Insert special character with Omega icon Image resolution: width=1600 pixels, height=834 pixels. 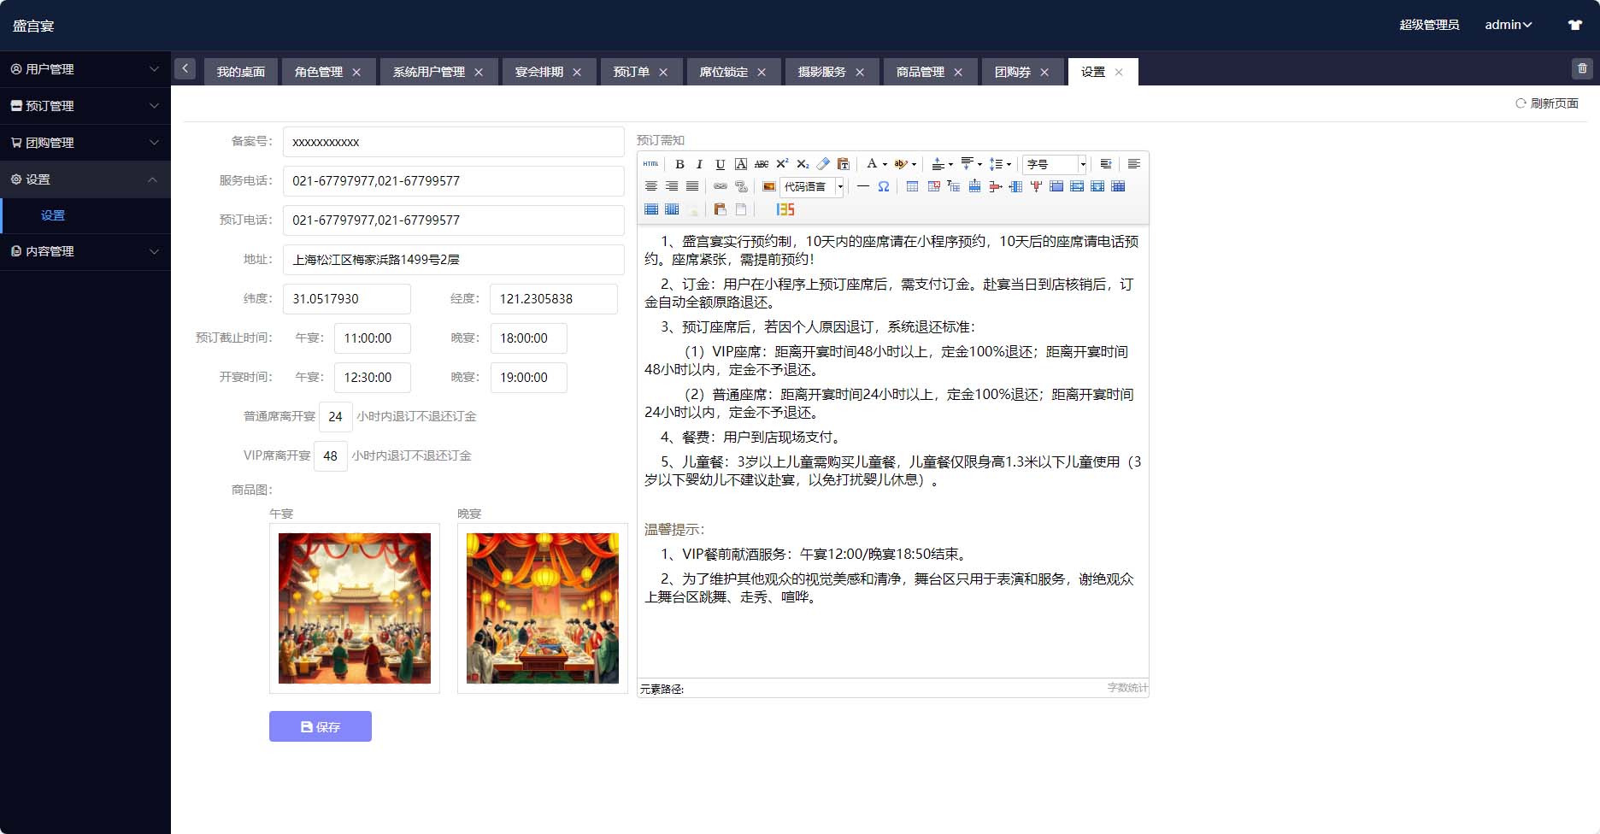click(x=884, y=186)
